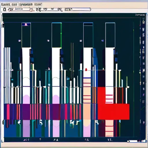Click the small blue icon left of fourth column
148x148 pixels.
click(103, 40)
